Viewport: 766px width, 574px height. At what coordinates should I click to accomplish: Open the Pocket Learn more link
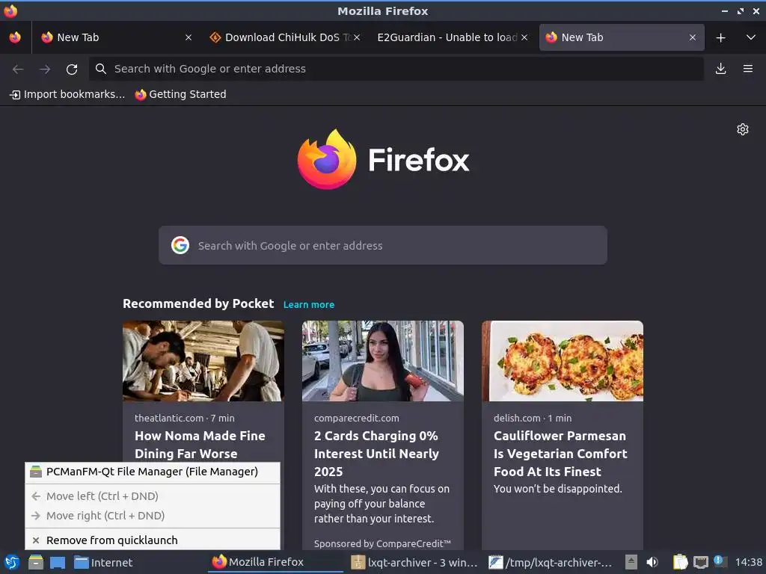(x=309, y=305)
